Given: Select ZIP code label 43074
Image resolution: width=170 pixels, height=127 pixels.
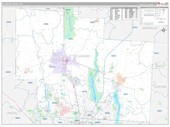Looking at the screenshot, I should tap(114, 56).
